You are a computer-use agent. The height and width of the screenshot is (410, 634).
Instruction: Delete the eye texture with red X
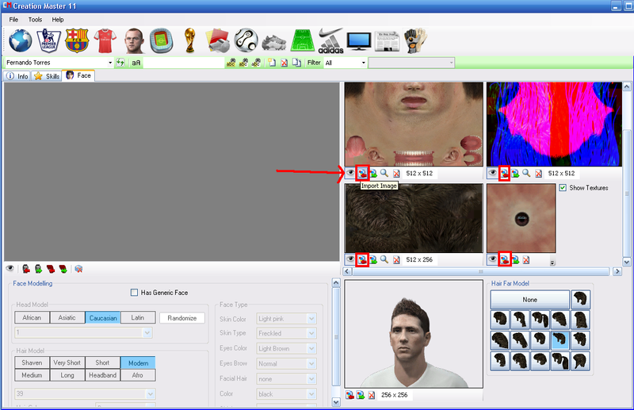(525, 259)
